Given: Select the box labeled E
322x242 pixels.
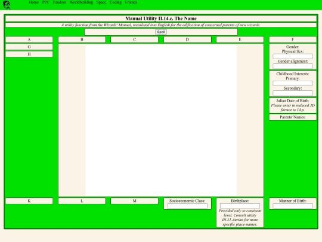Looking at the screenshot, I should (x=240, y=39).
